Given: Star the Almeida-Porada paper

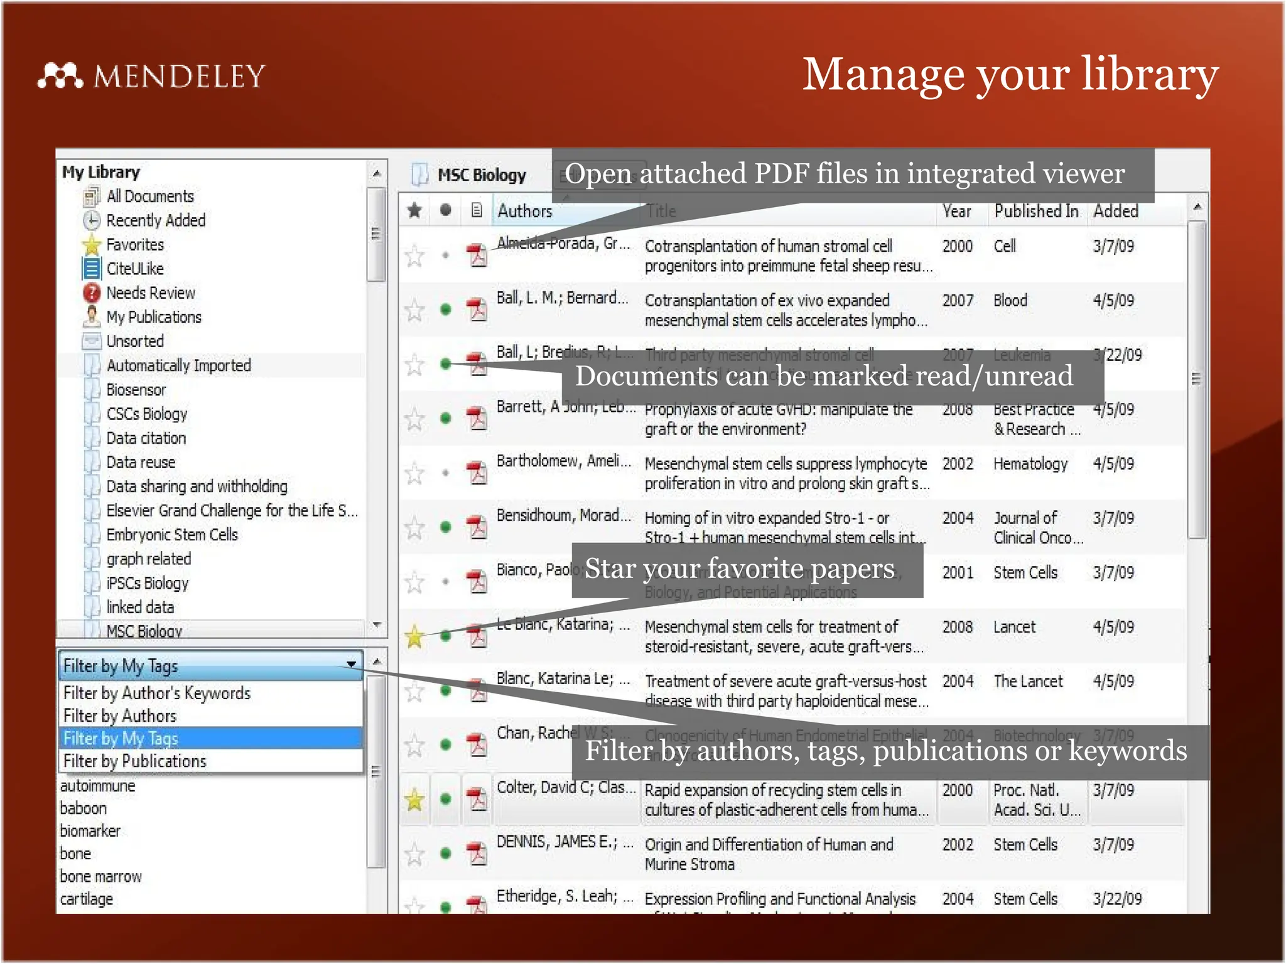Looking at the screenshot, I should (414, 255).
